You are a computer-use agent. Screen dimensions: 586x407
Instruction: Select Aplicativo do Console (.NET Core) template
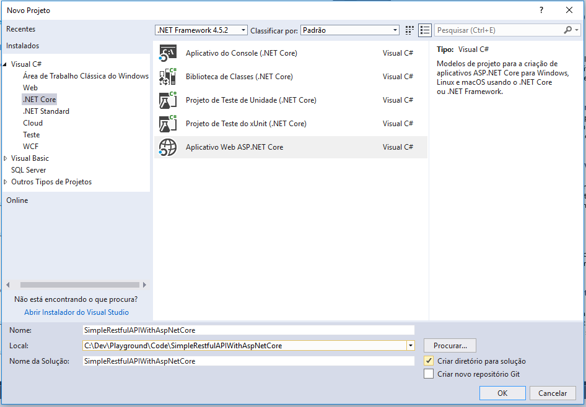tap(291, 53)
